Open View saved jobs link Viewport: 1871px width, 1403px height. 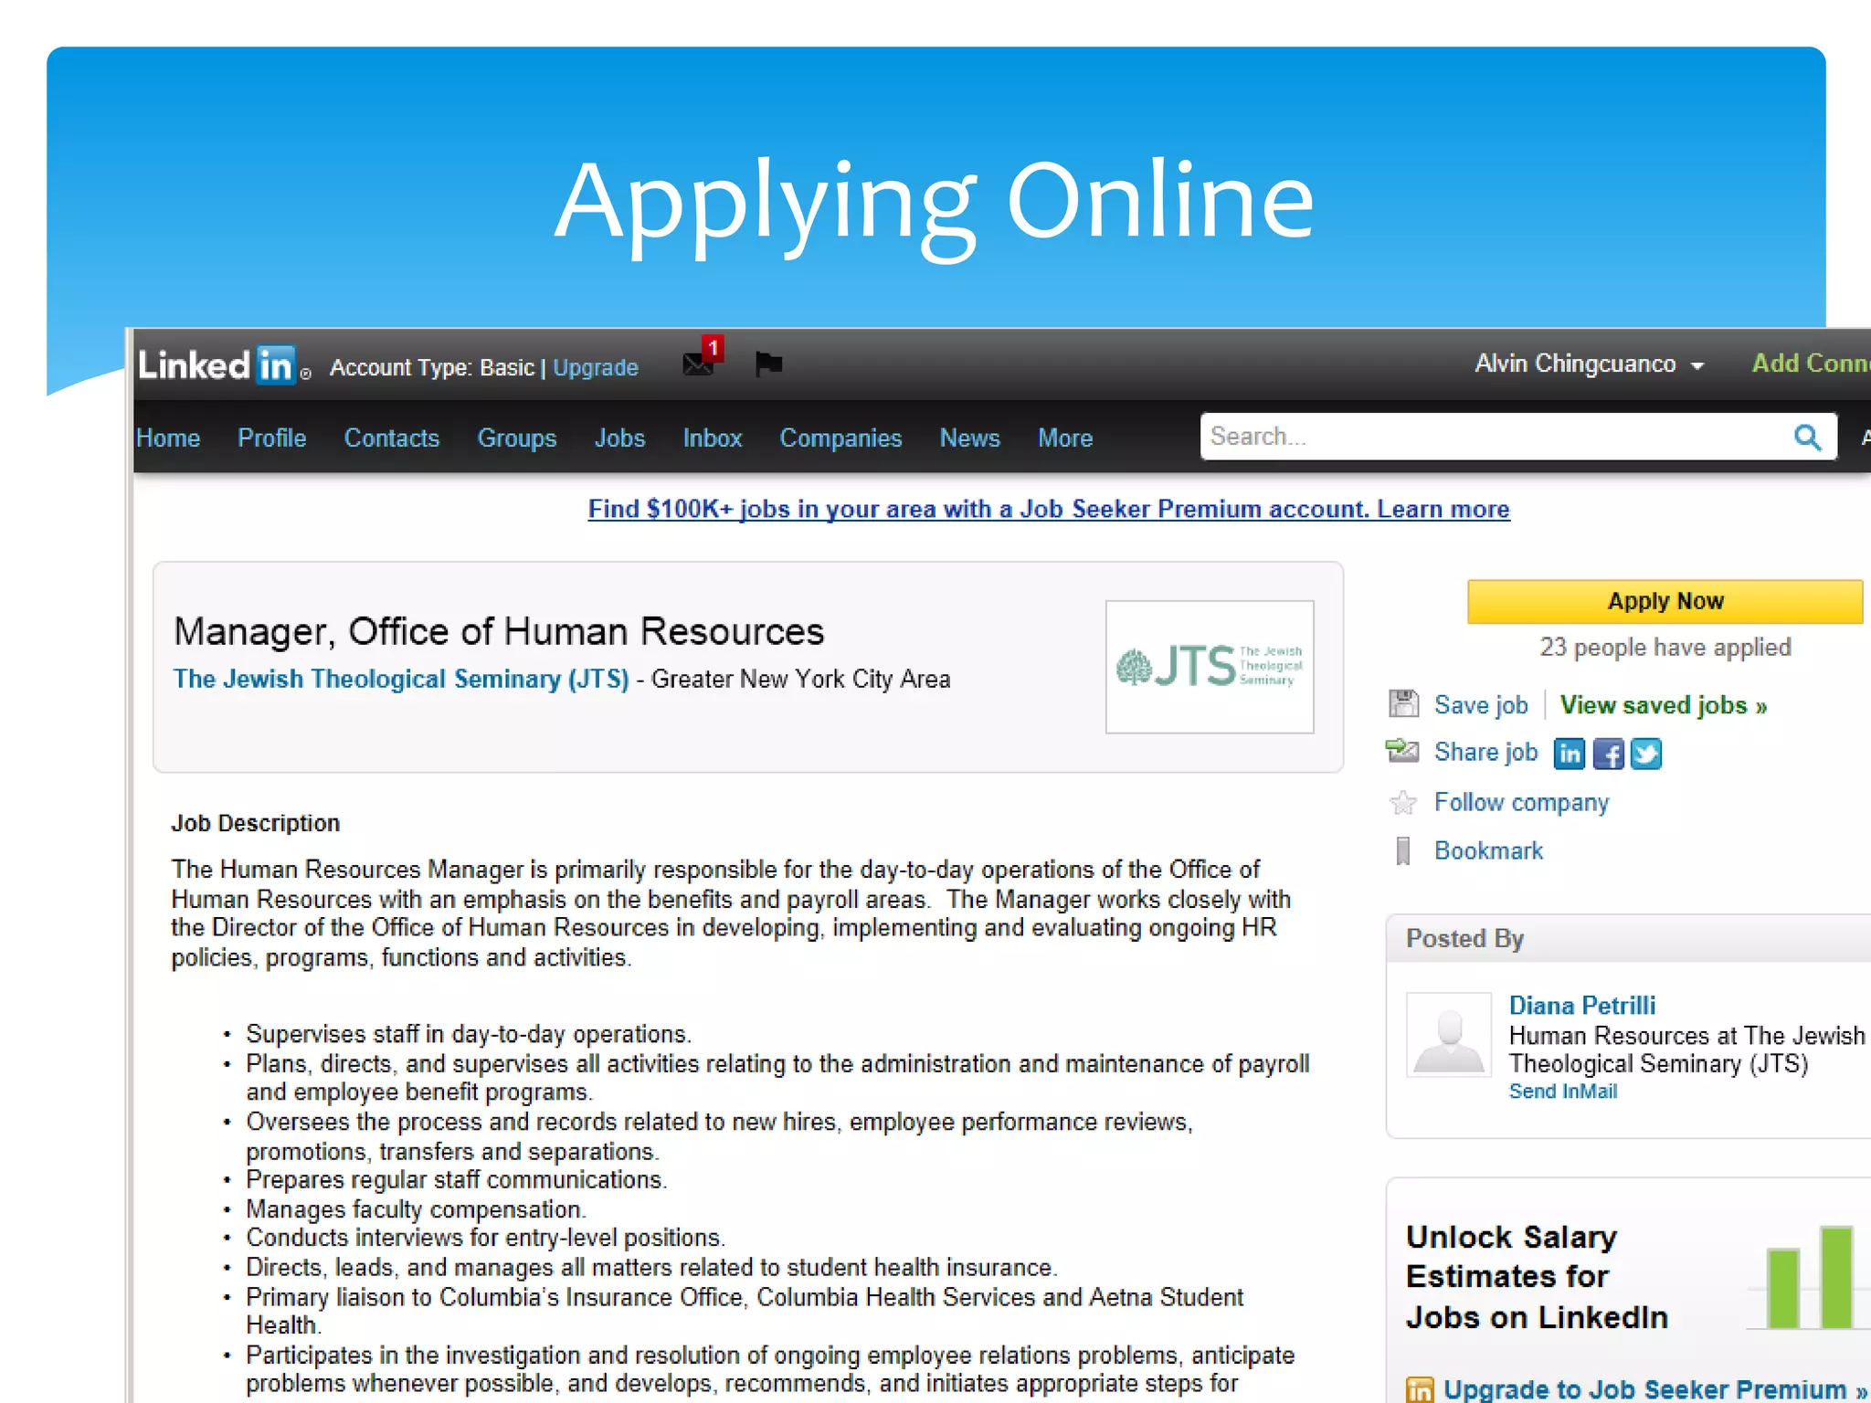[1664, 705]
